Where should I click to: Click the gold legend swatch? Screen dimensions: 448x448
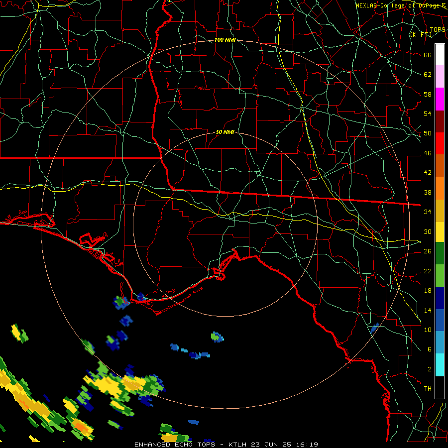(440, 210)
